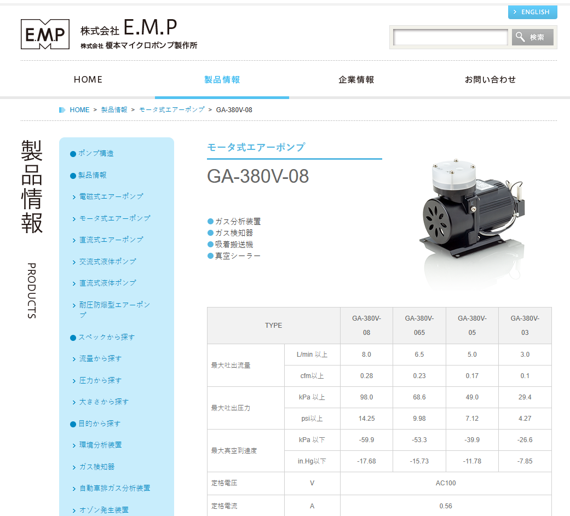
Task: Click inside the search text field
Action: (x=450, y=38)
